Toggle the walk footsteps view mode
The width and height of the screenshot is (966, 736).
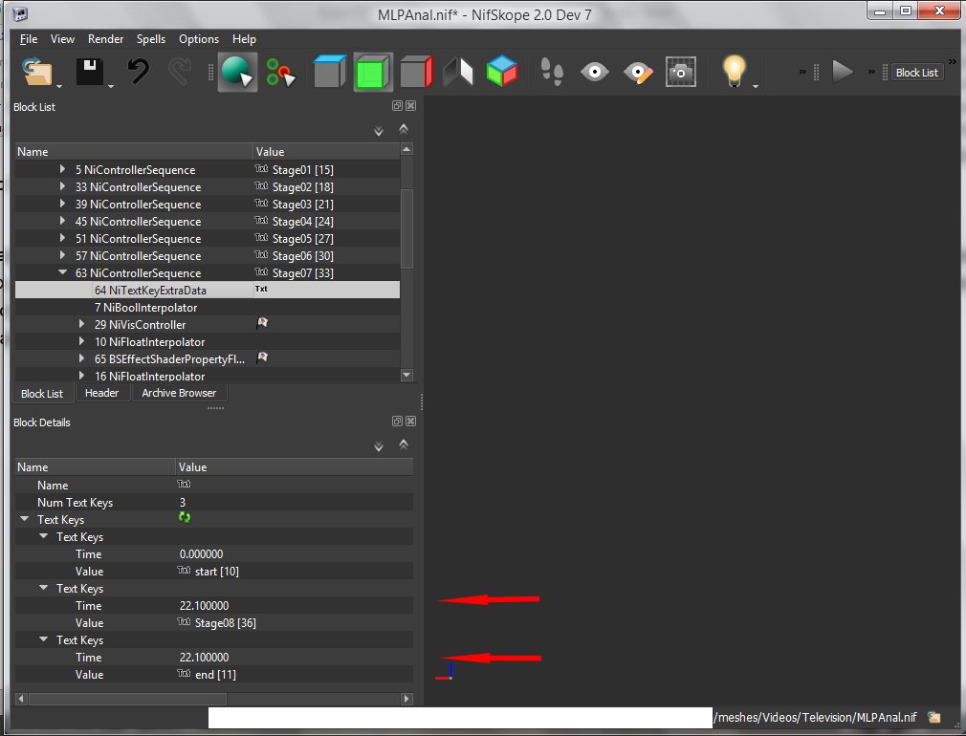552,73
